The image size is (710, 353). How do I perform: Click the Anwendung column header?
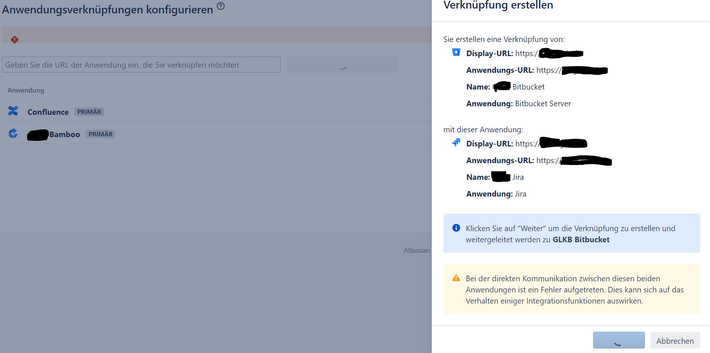point(26,90)
